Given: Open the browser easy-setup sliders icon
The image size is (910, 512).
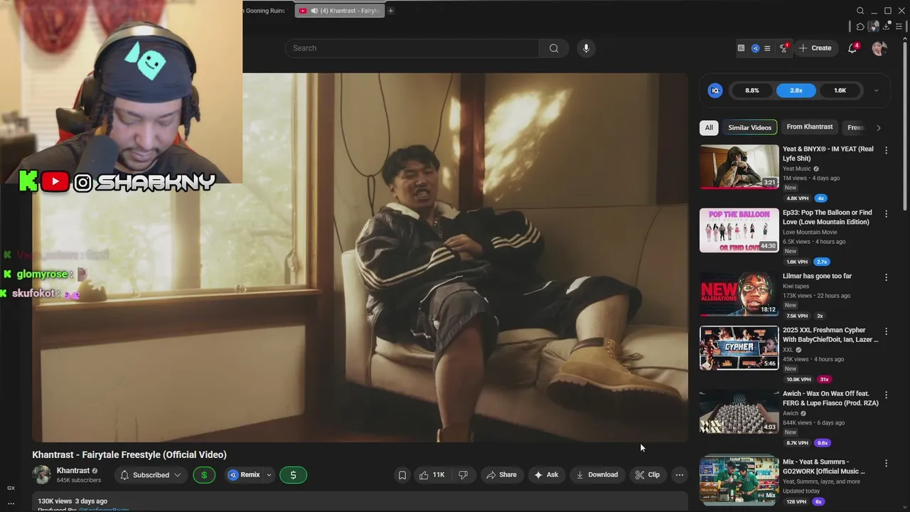Looking at the screenshot, I should [x=899, y=26].
